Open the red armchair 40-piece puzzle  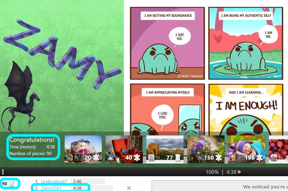tap(124, 149)
